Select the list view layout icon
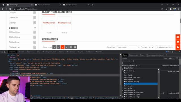Viewport: 181px width, 102px height. [x=71, y=47]
